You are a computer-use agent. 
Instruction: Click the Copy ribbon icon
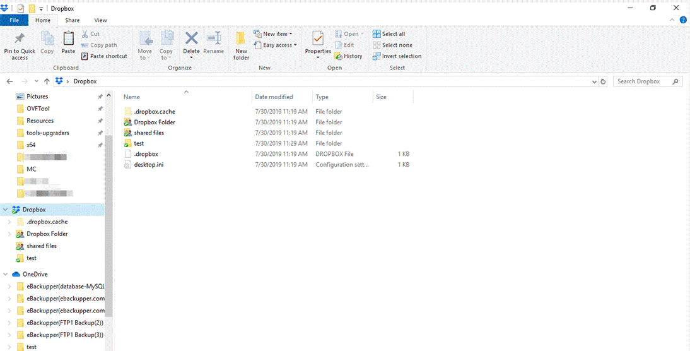pos(47,39)
